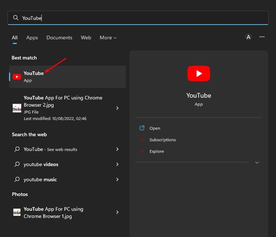Viewport: 276px width, 237px height.
Task: Expand arrow for Browser 2.jpg file result
Action: click(117, 108)
